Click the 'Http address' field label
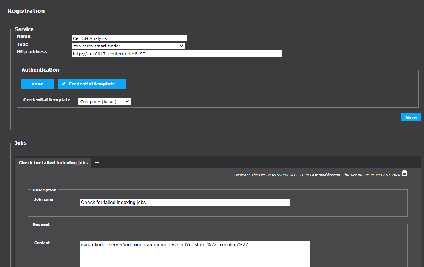424x267 pixels. [32, 52]
